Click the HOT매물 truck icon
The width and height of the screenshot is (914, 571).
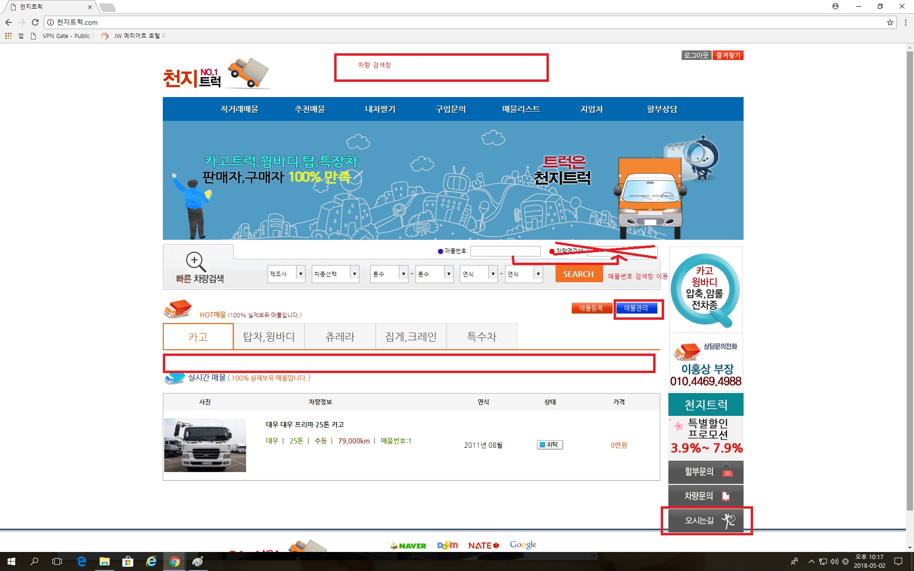pyautogui.click(x=177, y=309)
